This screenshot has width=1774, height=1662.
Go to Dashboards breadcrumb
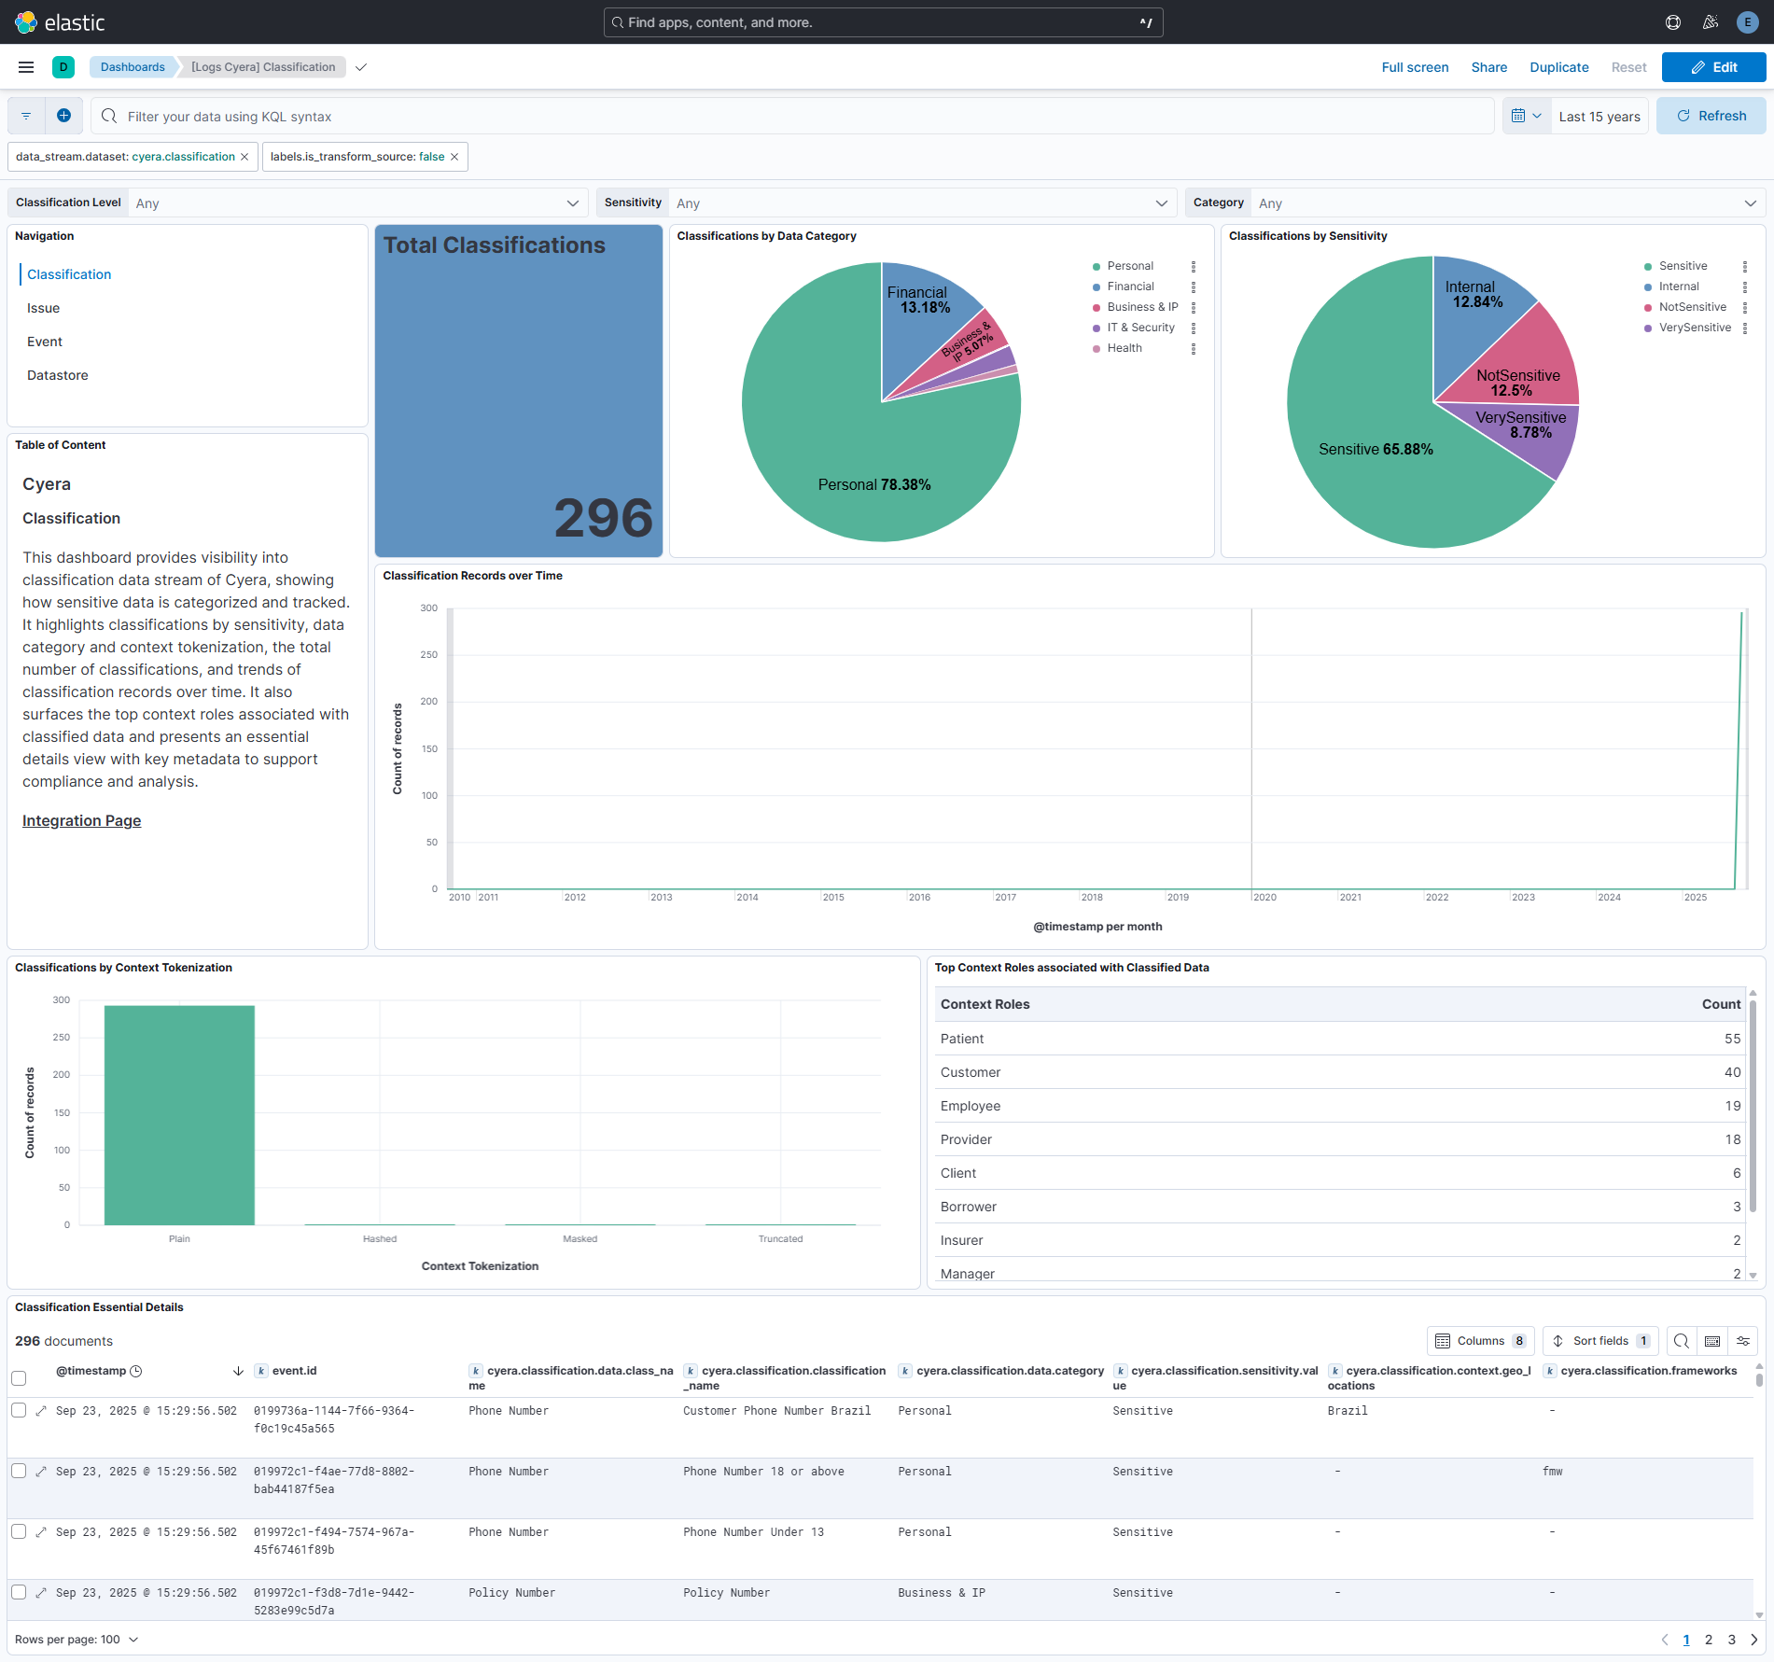click(133, 66)
